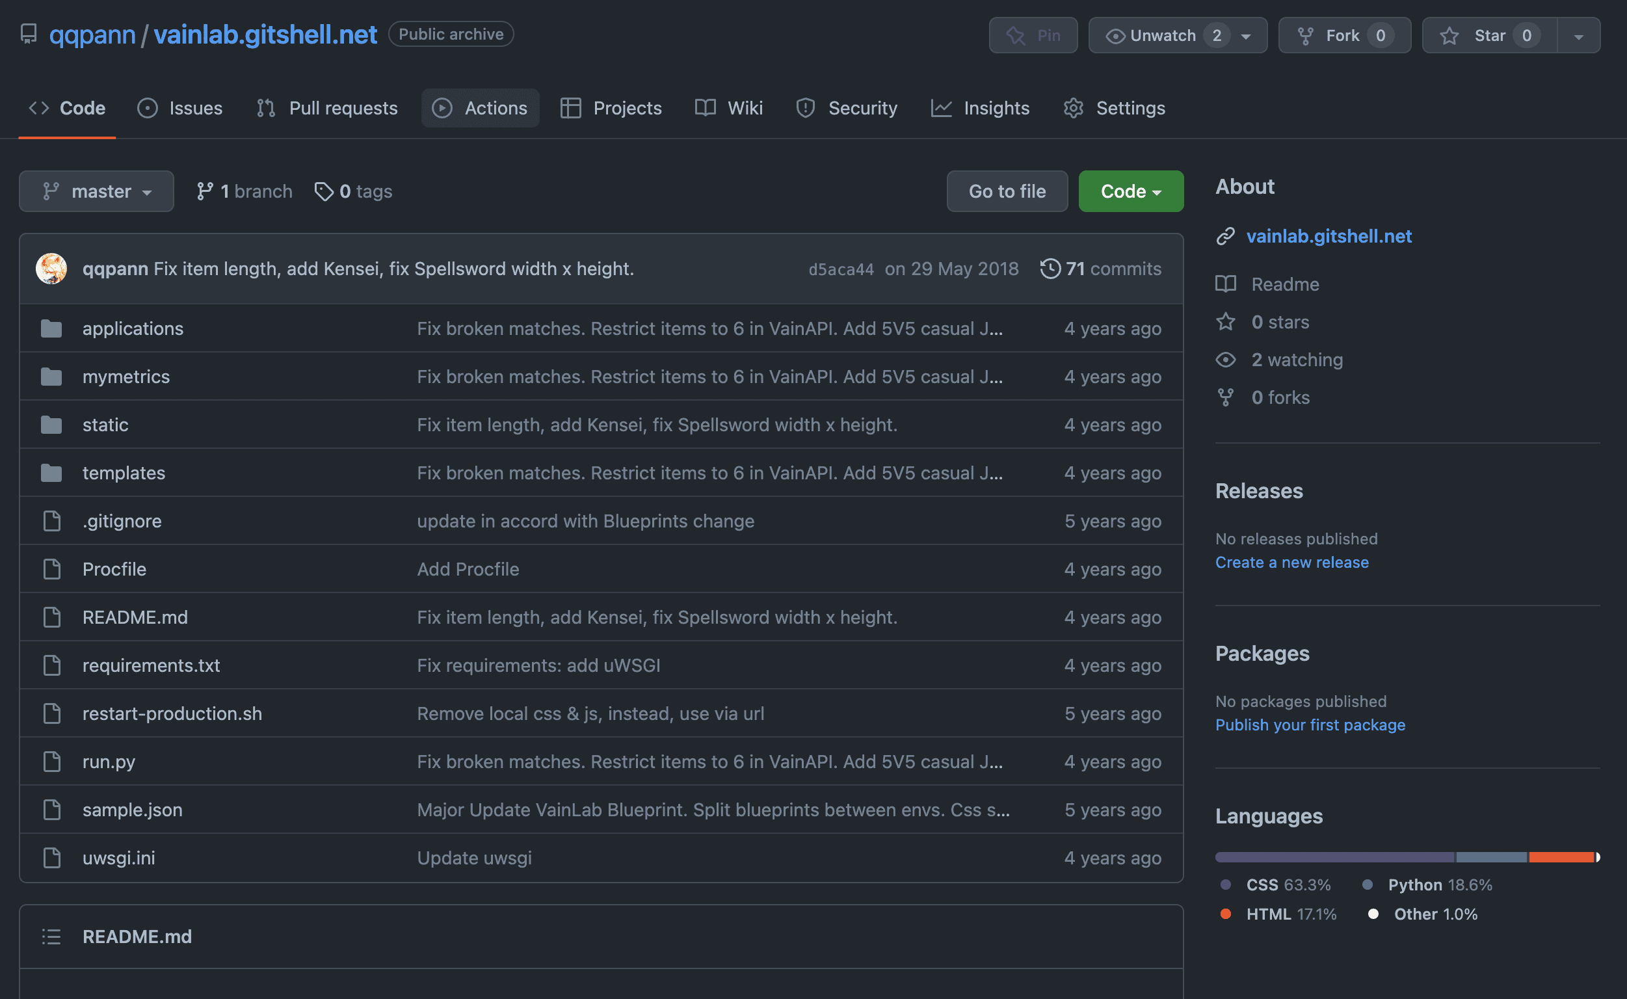Click the Procfile file icon
Viewport: 1627px width, 999px height.
pyautogui.click(x=51, y=569)
